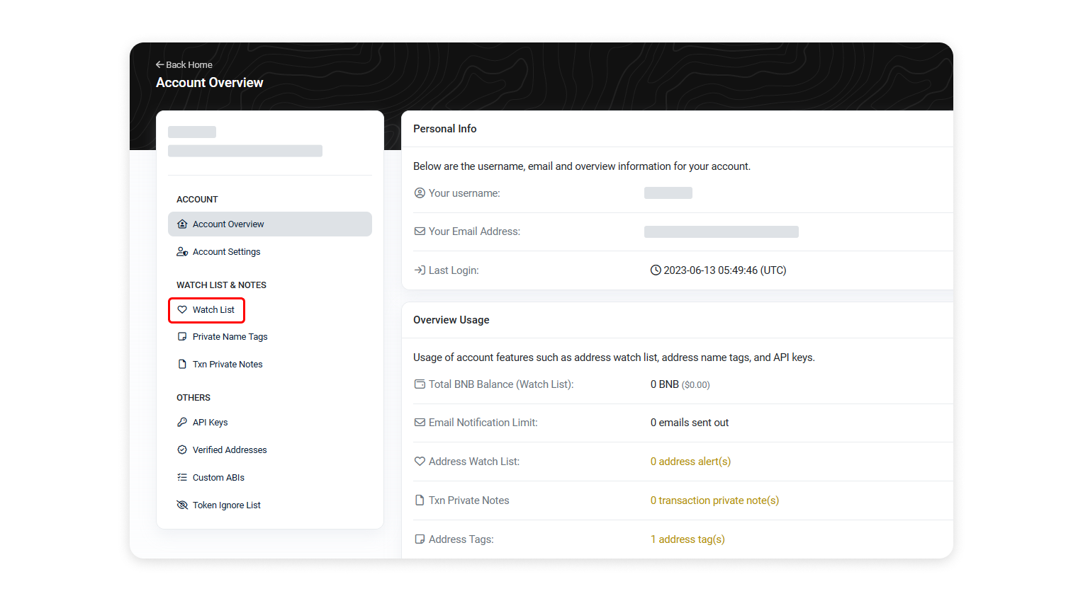Click the Custom ABIs list icon
1083x601 pixels.
click(x=182, y=477)
